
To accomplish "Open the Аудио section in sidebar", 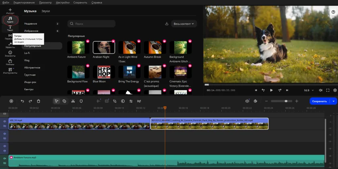I will 10,19.
